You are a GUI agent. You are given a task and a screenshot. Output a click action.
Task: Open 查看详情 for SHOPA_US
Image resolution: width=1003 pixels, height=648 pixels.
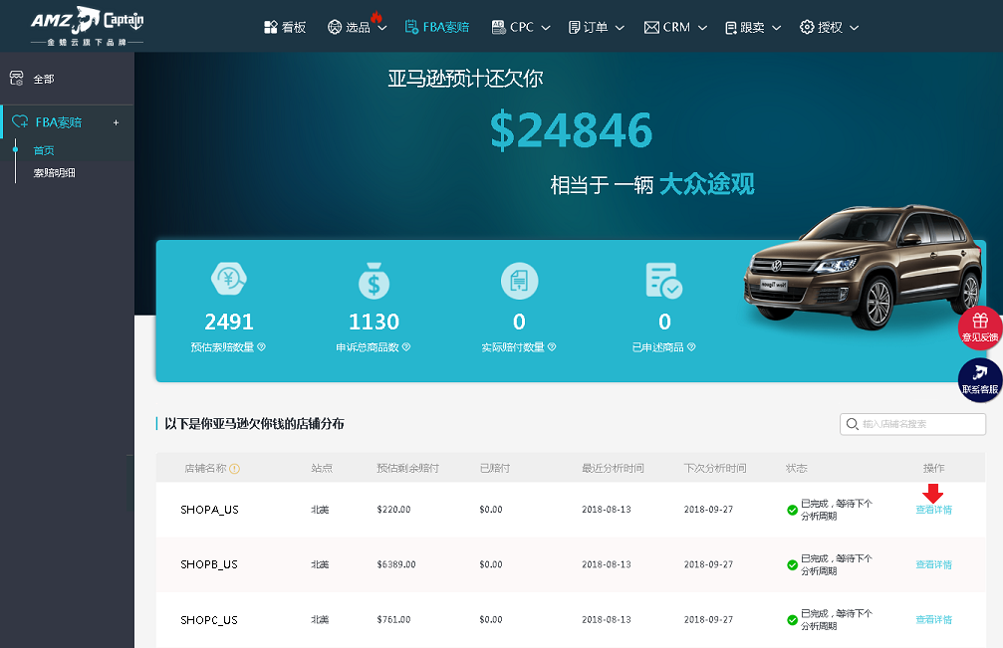934,510
